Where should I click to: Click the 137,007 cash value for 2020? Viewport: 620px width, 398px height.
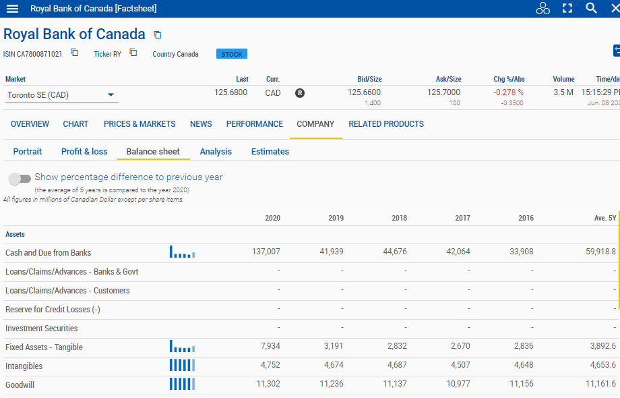coord(266,252)
